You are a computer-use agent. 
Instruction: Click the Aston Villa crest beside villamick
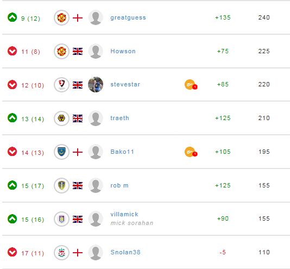point(61,219)
